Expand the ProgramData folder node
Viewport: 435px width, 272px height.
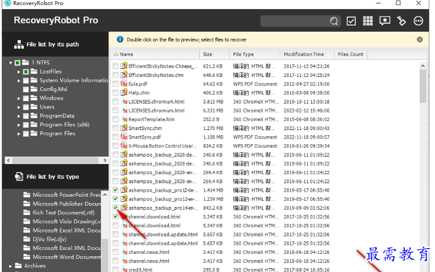pyautogui.click(x=19, y=116)
